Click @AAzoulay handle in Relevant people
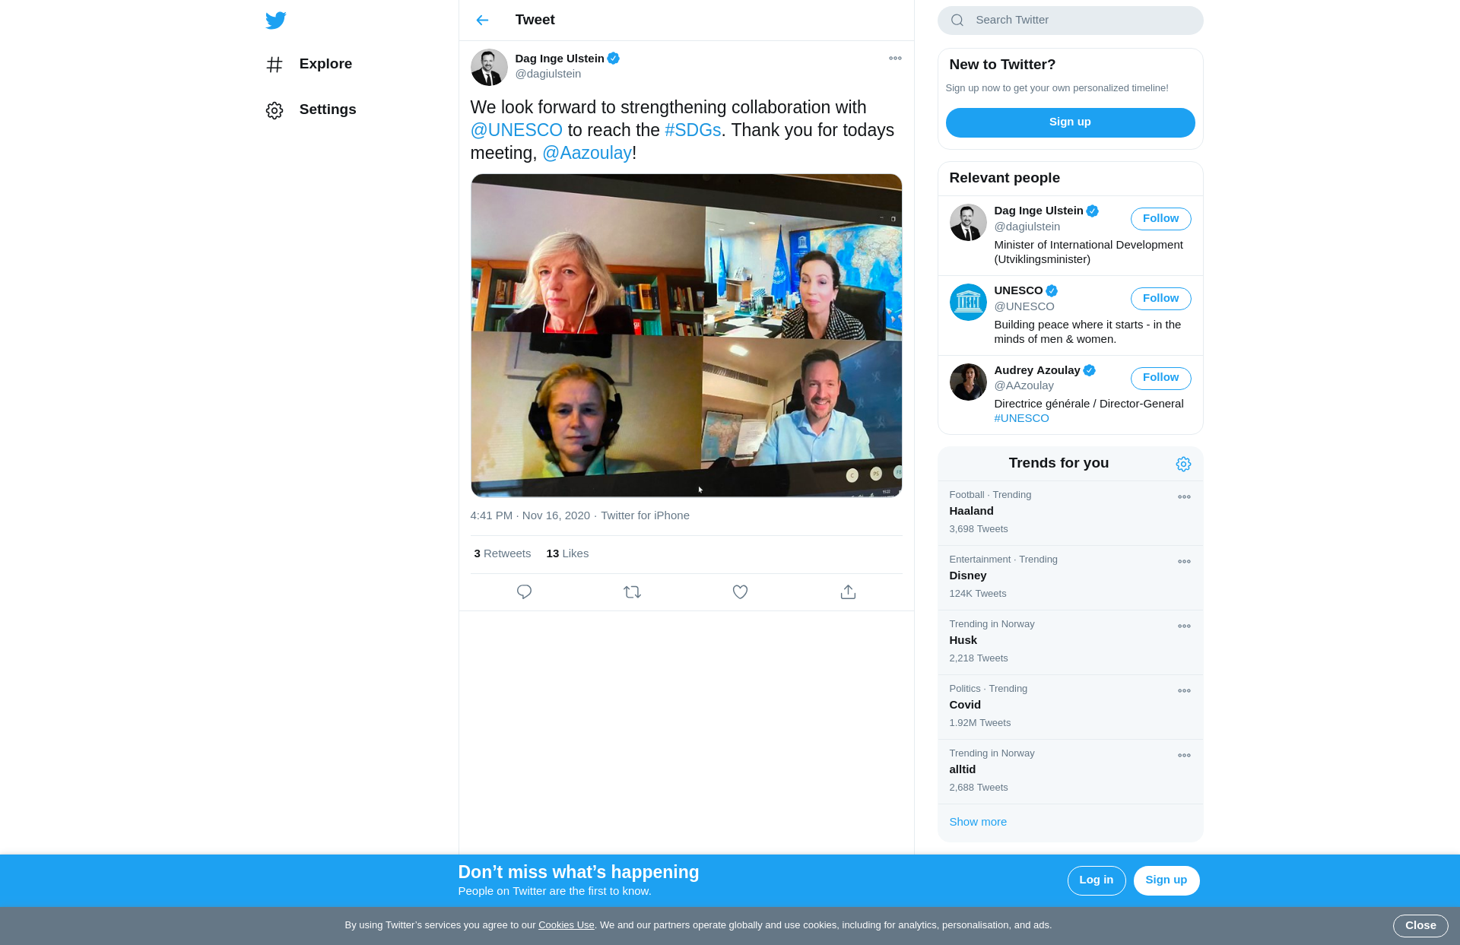1460x945 pixels. (x=1024, y=385)
